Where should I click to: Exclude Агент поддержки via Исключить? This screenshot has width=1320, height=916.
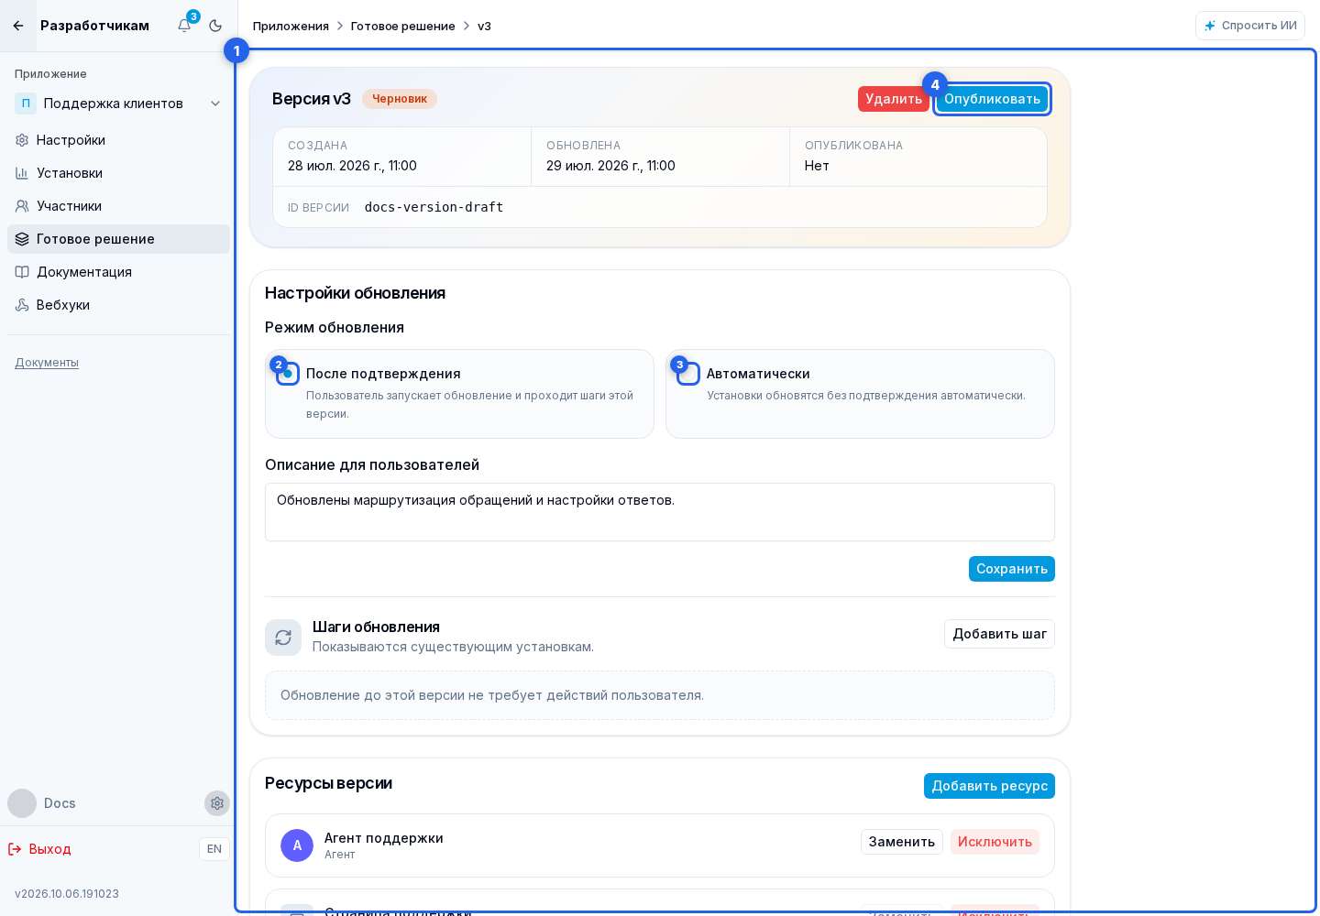995,842
